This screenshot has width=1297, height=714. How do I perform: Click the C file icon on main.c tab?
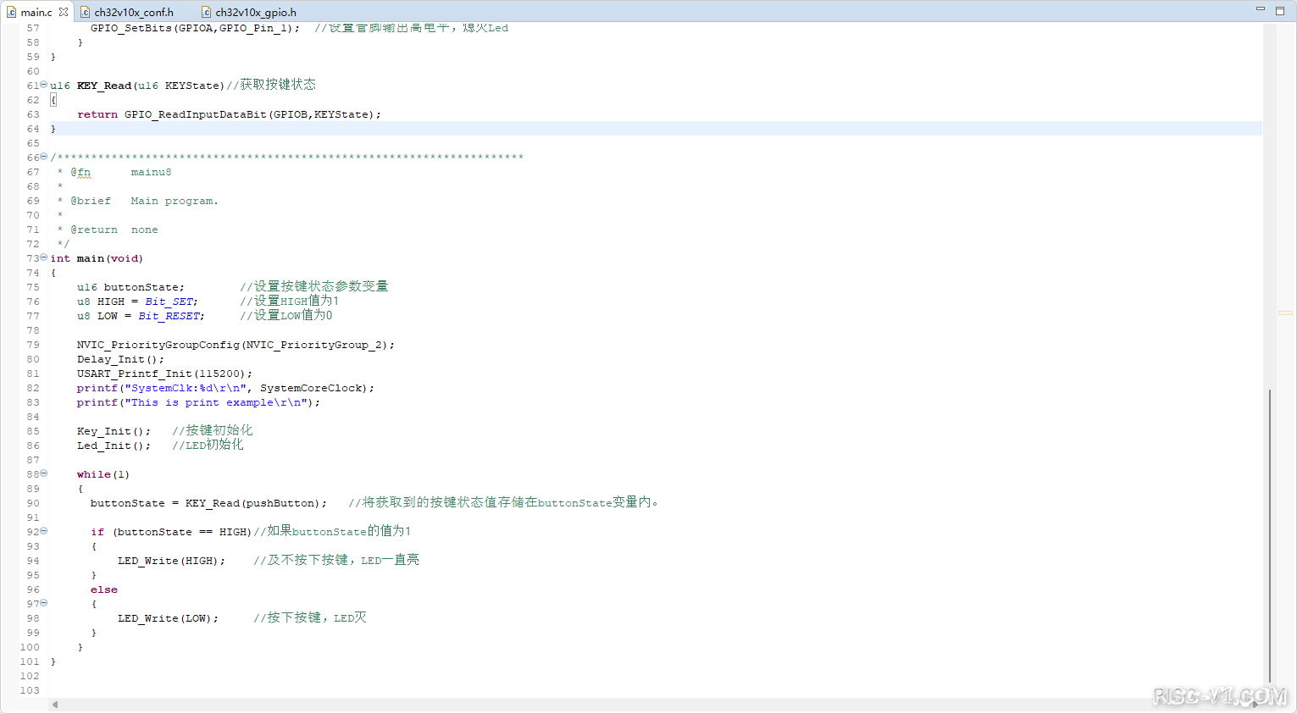[x=12, y=12]
